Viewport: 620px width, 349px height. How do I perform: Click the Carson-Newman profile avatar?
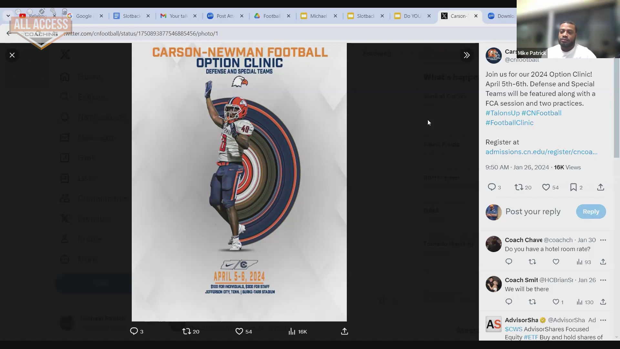[493, 56]
